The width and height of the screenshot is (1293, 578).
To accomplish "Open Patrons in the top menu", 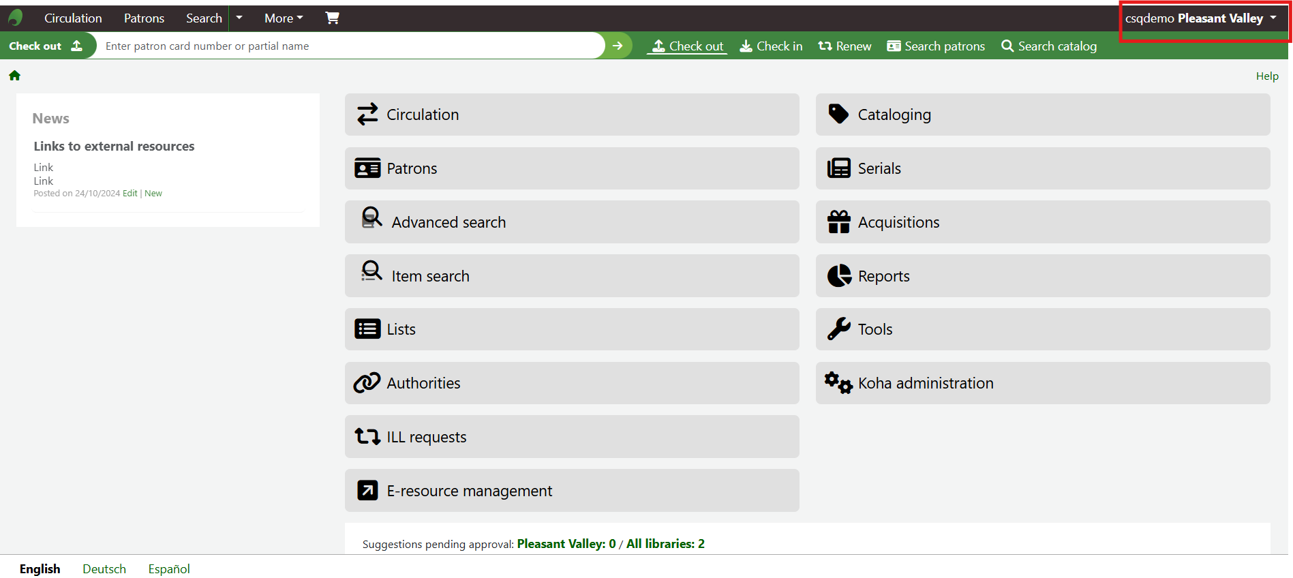I will [144, 18].
